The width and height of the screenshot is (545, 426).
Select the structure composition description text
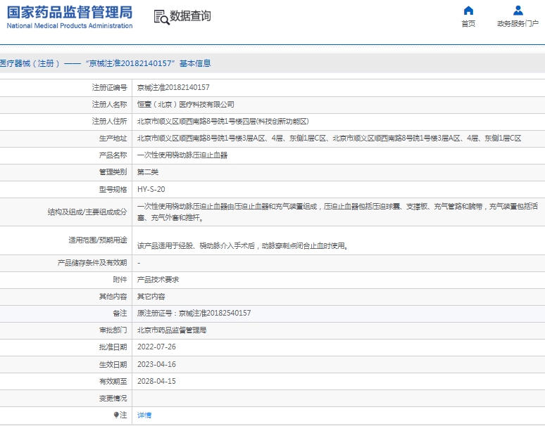[337, 212]
